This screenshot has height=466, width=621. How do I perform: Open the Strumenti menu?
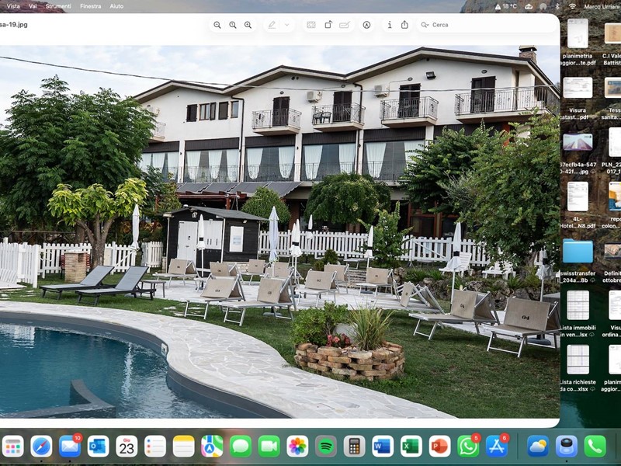coord(58,5)
